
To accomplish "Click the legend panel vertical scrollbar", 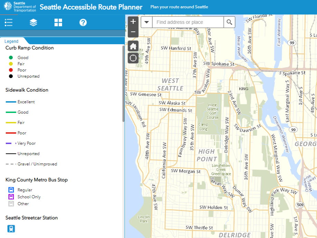I will (x=124, y=84).
